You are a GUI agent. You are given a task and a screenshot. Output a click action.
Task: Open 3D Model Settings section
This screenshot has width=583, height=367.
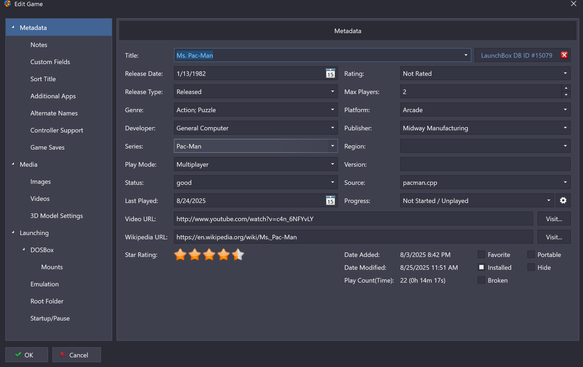56,216
